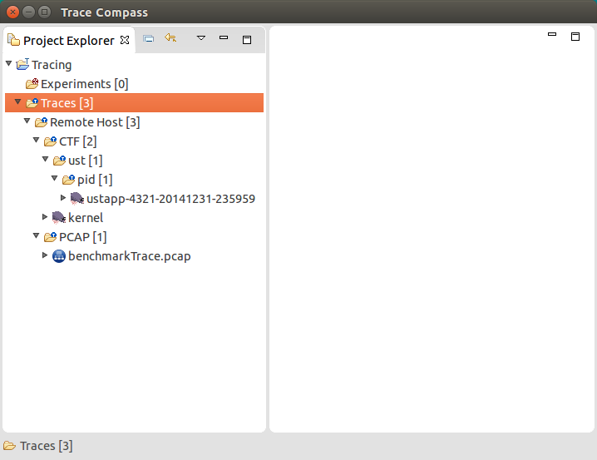The image size is (597, 460).
Task: Expand the benchmarkTrace.pcap node
Action: point(46,255)
